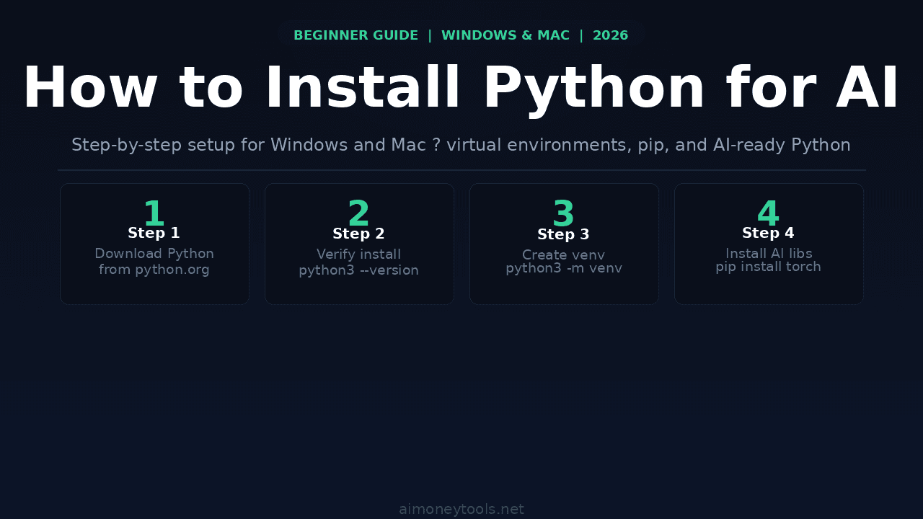The height and width of the screenshot is (519, 923).
Task: Select the green number 4 icon
Action: click(x=768, y=213)
